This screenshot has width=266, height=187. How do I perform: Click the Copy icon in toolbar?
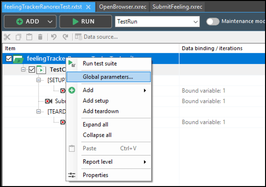click(x=18, y=37)
